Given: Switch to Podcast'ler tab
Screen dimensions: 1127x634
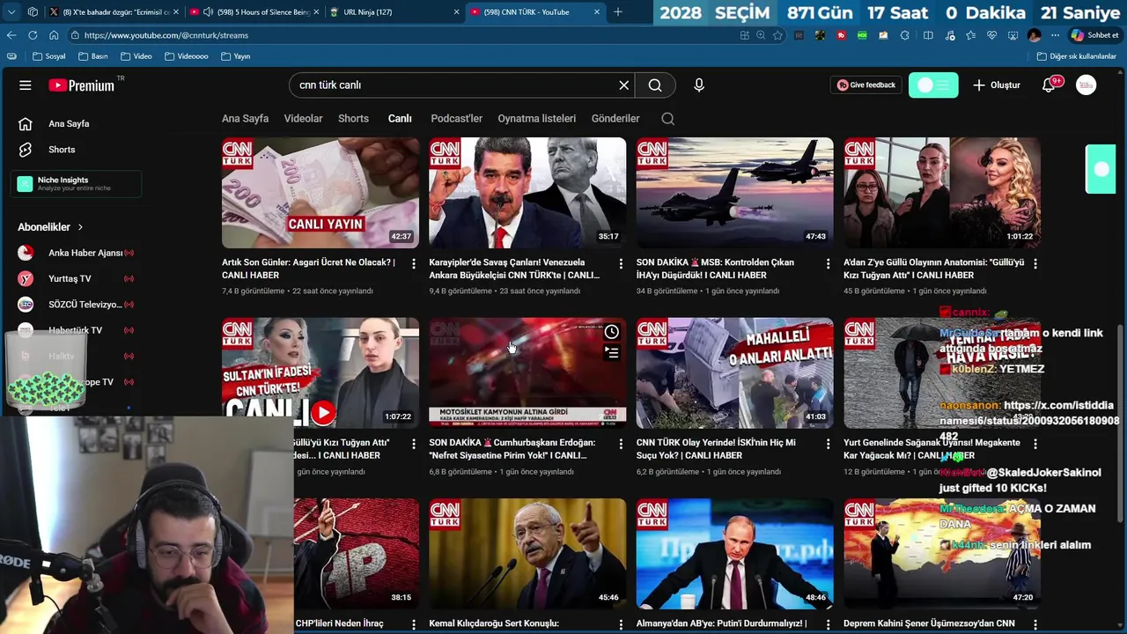Looking at the screenshot, I should [x=456, y=119].
